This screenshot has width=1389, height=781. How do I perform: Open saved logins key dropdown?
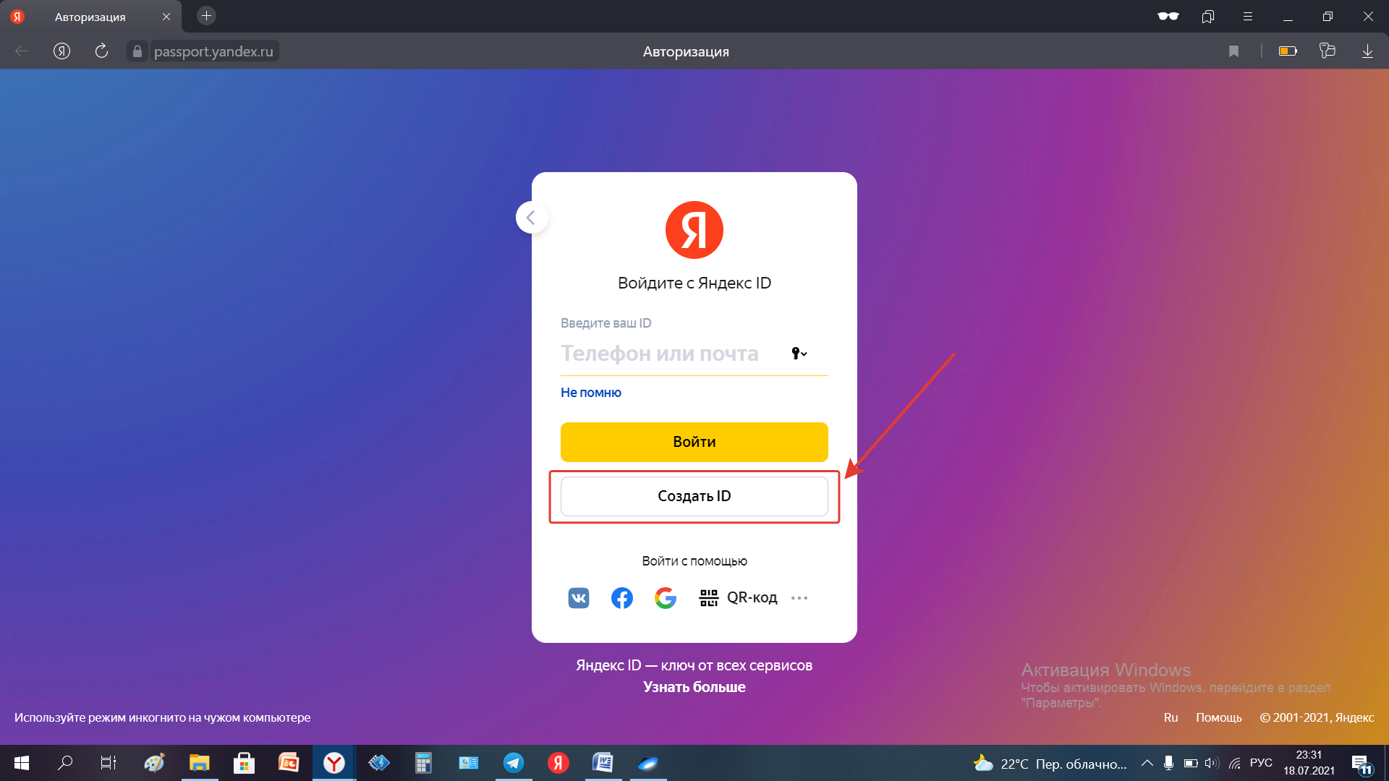tap(799, 354)
